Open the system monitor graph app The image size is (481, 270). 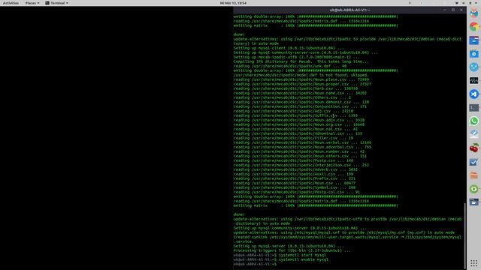click(x=473, y=80)
